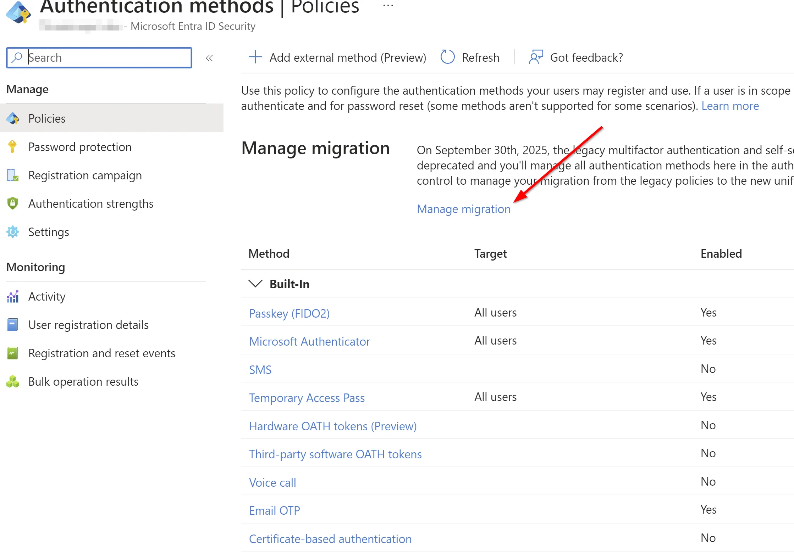
Task: Open Third-party software OATH tokens
Action: pos(335,454)
